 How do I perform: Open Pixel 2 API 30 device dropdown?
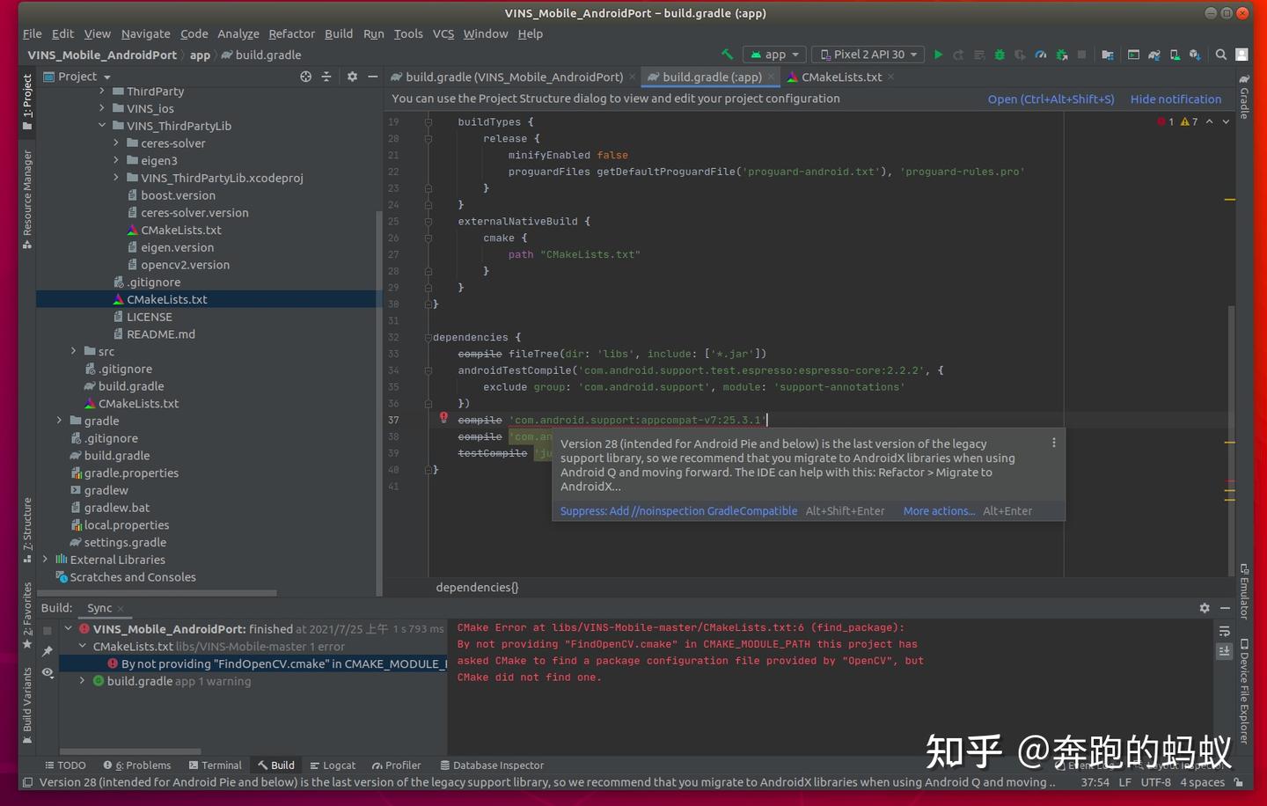point(868,55)
